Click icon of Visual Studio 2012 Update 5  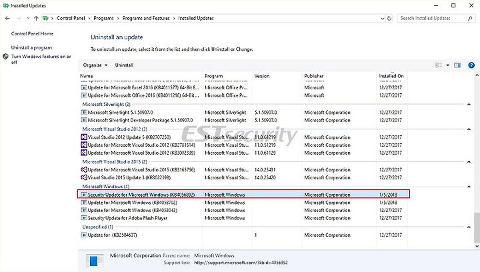(84, 137)
